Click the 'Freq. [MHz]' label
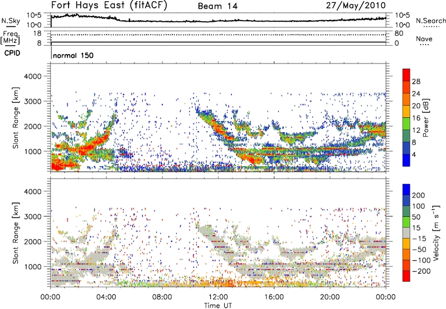This screenshot has height=309, width=446. (x=10, y=38)
